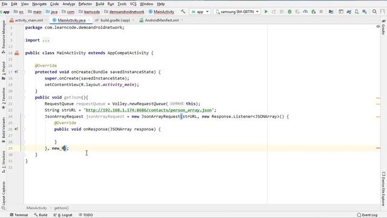Open the Profile app gauge icon
The width and height of the screenshot is (387, 218).
point(305,12)
